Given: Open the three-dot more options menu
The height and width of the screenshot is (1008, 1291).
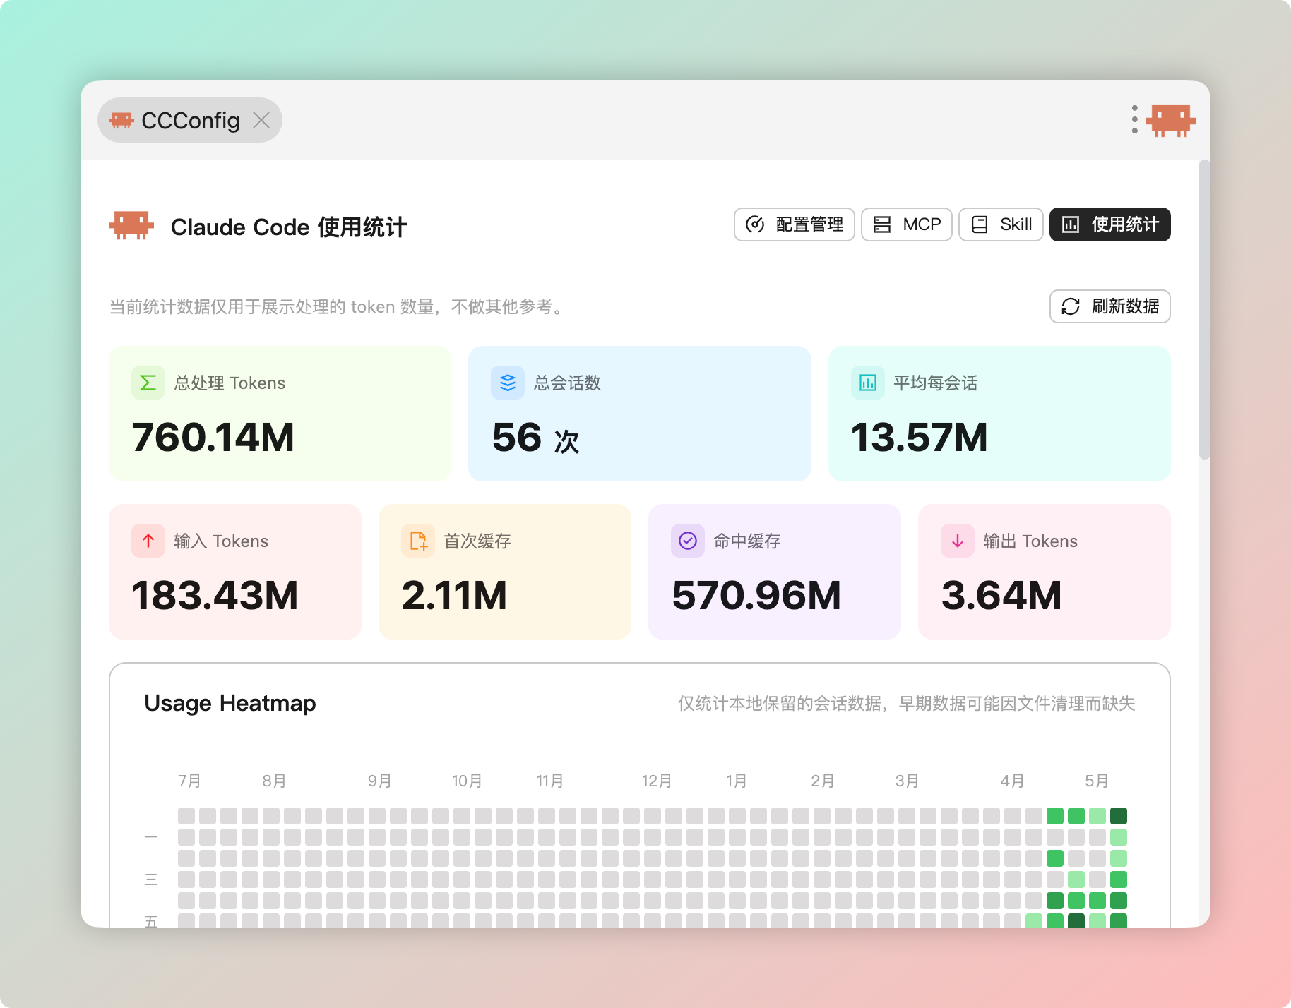Looking at the screenshot, I should point(1134,119).
